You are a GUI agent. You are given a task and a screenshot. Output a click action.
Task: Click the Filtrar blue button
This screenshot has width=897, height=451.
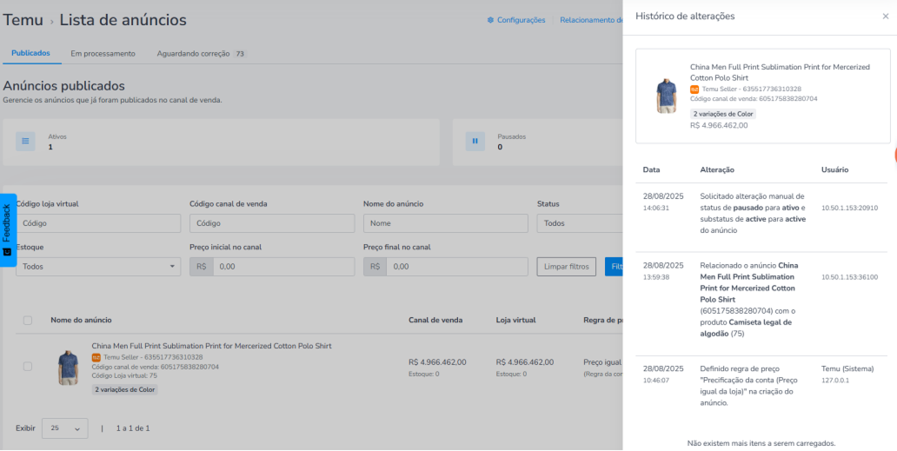coord(614,267)
